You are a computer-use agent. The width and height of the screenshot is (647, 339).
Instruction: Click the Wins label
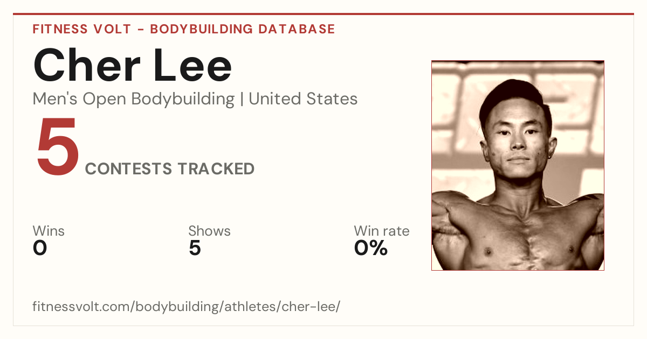[x=49, y=231]
